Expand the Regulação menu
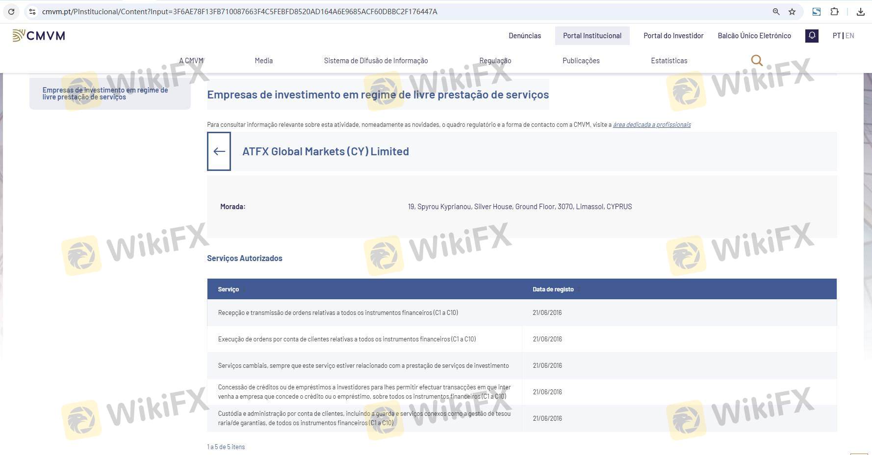This screenshot has height=455, width=872. 495,61
